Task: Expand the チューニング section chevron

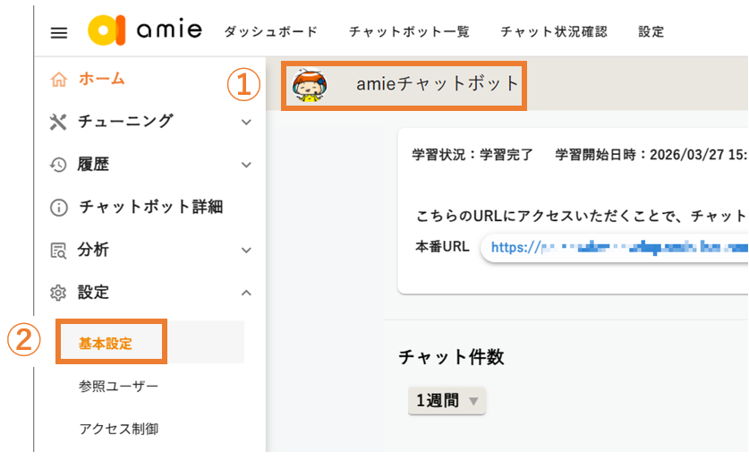Action: tap(247, 122)
